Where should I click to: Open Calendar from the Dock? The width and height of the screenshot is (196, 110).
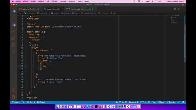tap(70, 107)
